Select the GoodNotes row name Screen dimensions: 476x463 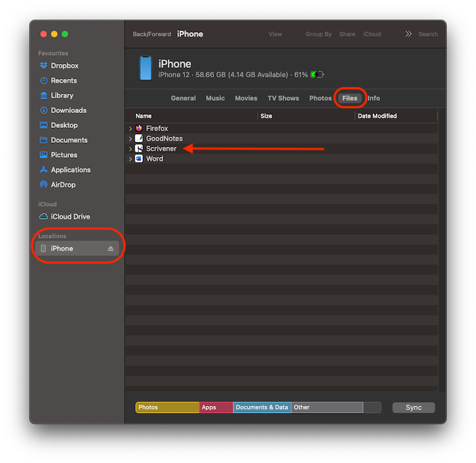(165, 139)
